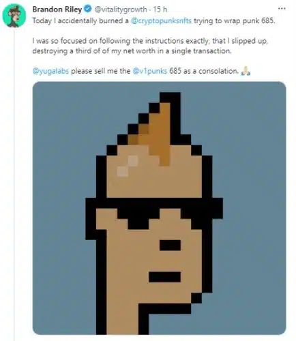Open the 15 h timestamp link
The width and height of the screenshot is (296, 341).
pos(160,10)
